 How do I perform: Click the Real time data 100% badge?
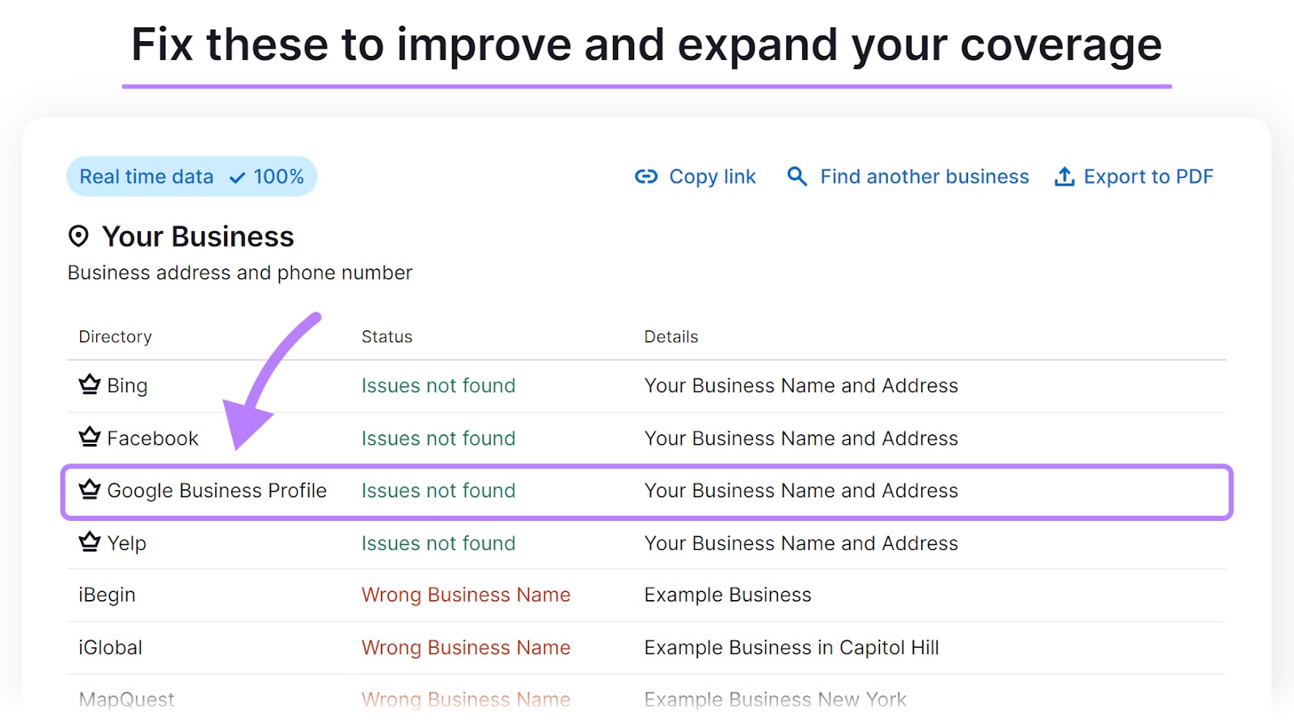point(191,176)
